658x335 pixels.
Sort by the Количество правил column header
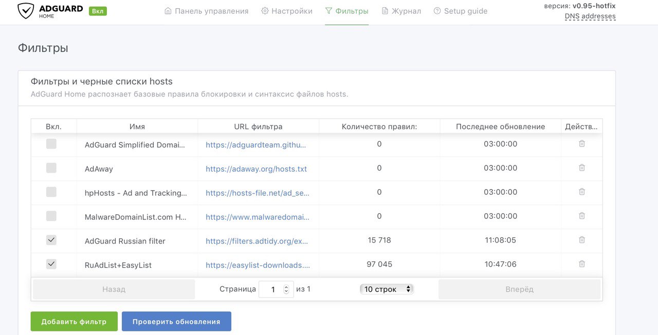379,126
